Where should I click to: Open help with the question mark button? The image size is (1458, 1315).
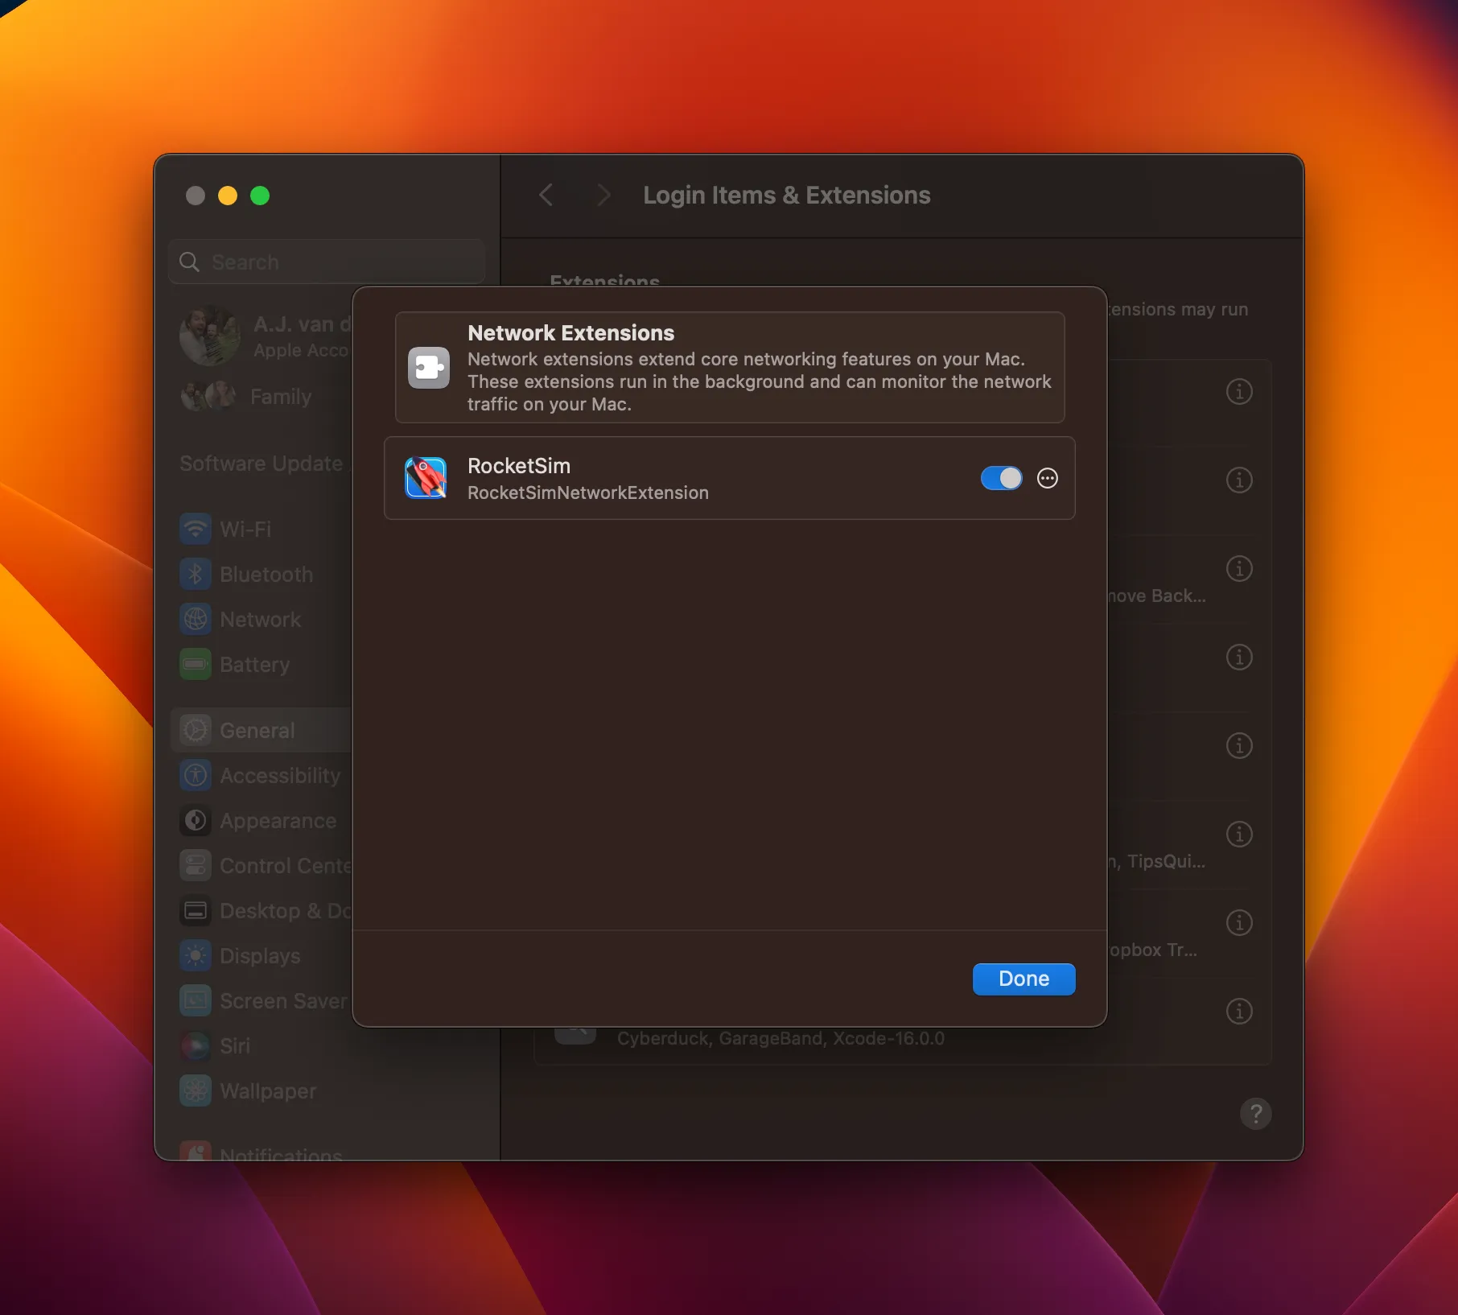[x=1255, y=1114]
